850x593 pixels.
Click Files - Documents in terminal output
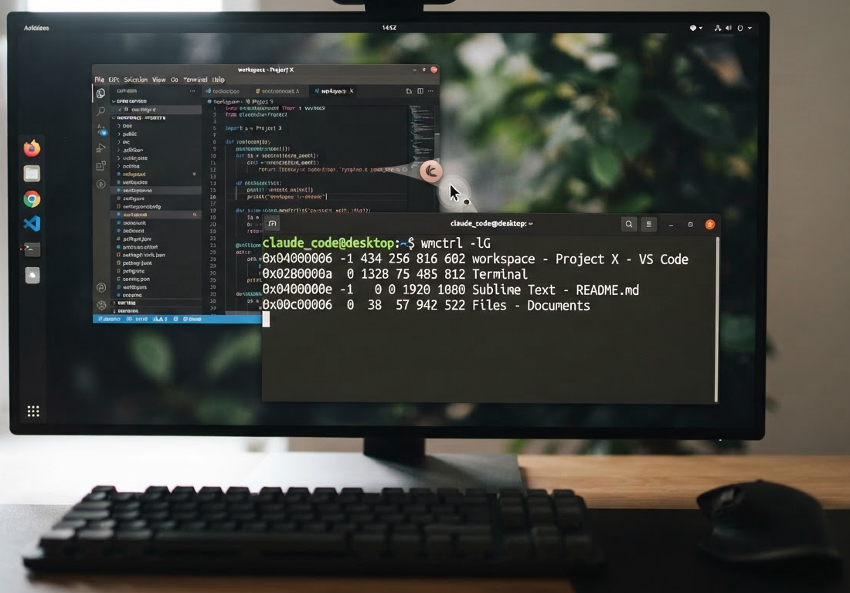[532, 306]
